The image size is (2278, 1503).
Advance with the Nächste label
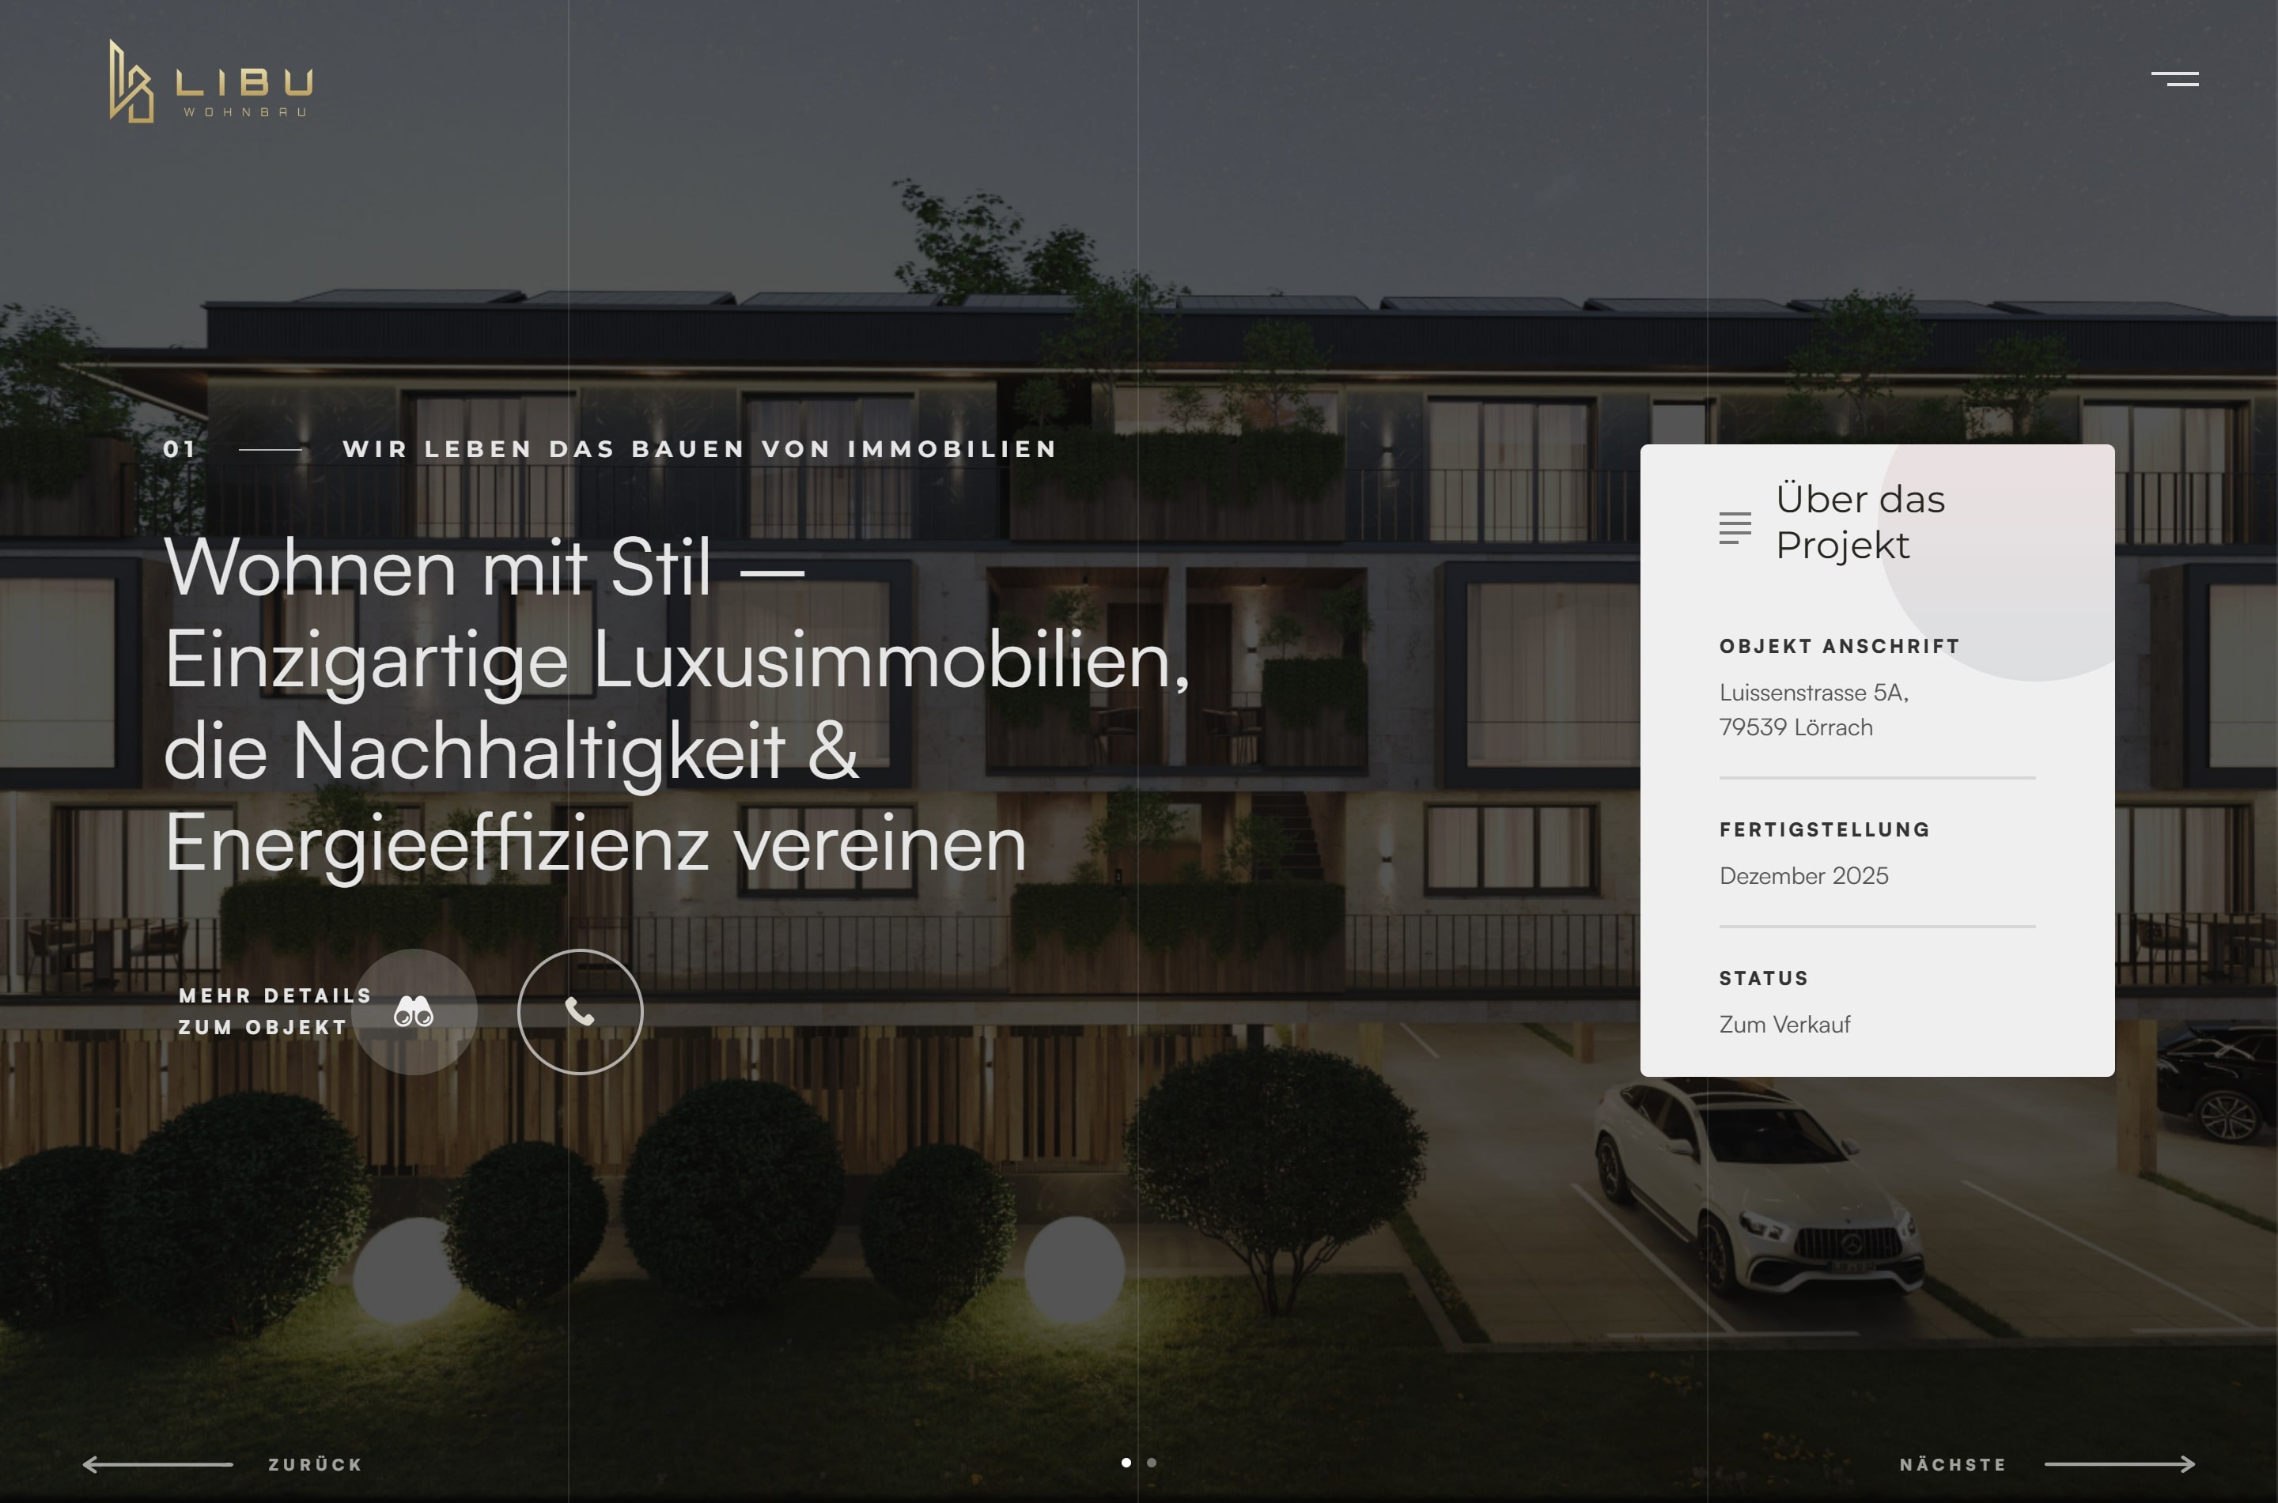coord(1953,1463)
